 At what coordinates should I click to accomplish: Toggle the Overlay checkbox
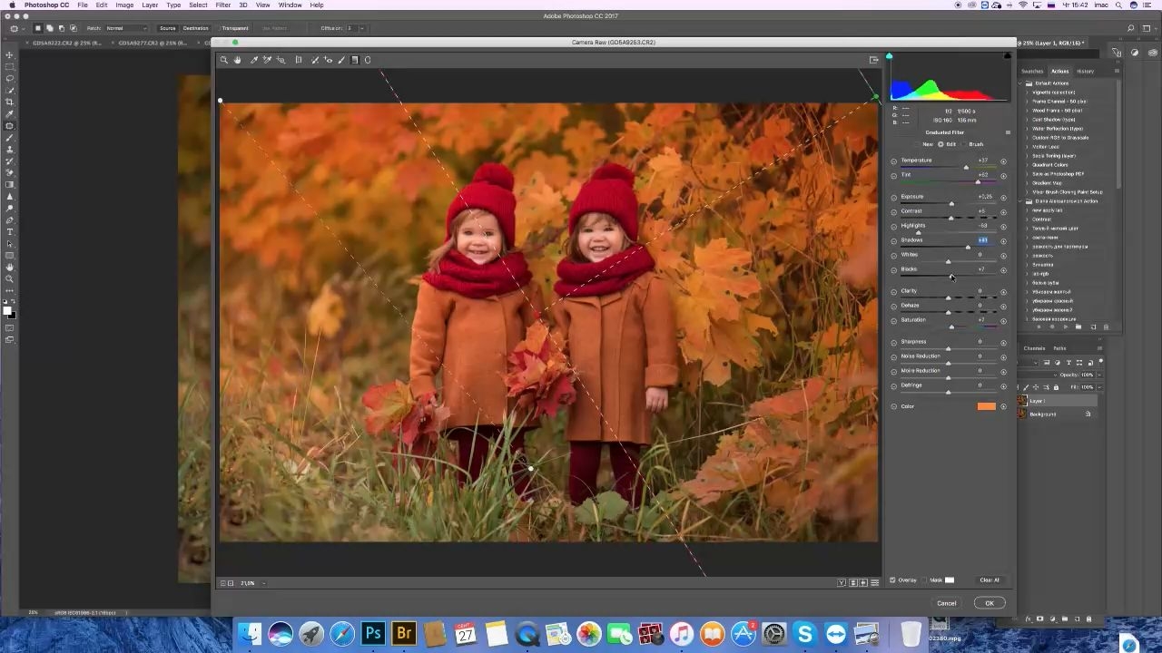[892, 580]
